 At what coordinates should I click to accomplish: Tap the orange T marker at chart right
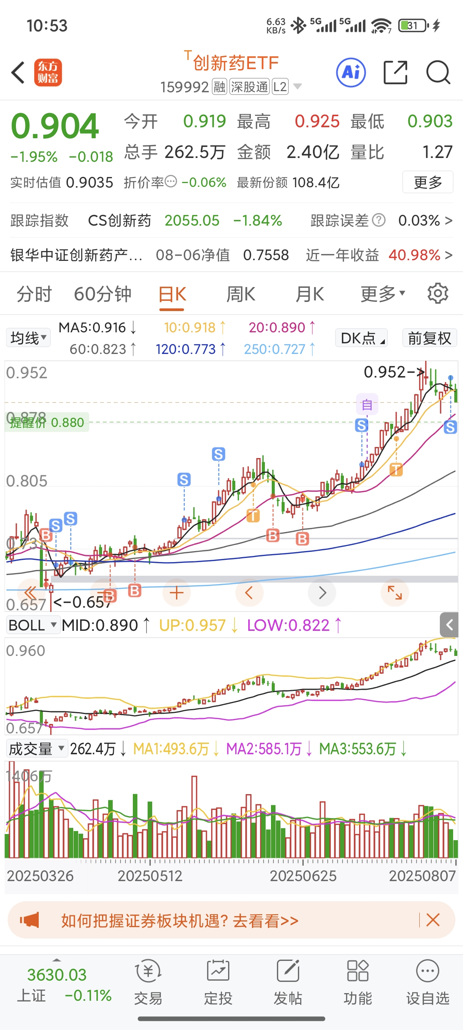point(396,469)
